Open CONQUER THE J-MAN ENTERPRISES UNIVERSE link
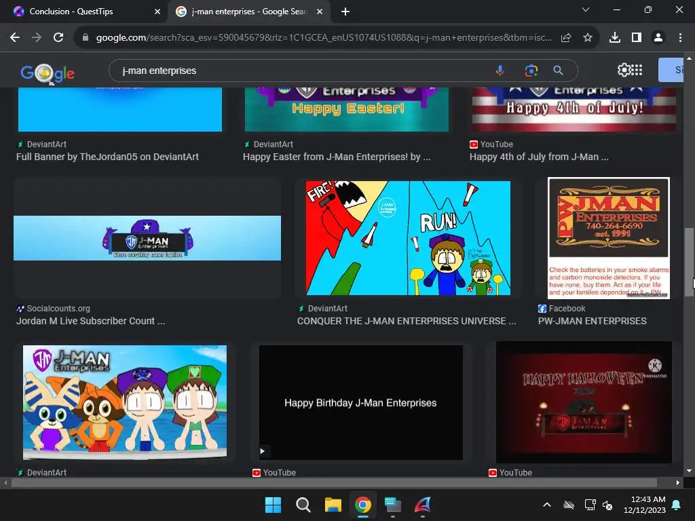The width and height of the screenshot is (695, 521). pos(407,321)
